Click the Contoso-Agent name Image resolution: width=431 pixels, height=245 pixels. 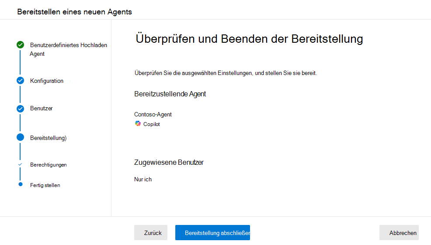(153, 115)
